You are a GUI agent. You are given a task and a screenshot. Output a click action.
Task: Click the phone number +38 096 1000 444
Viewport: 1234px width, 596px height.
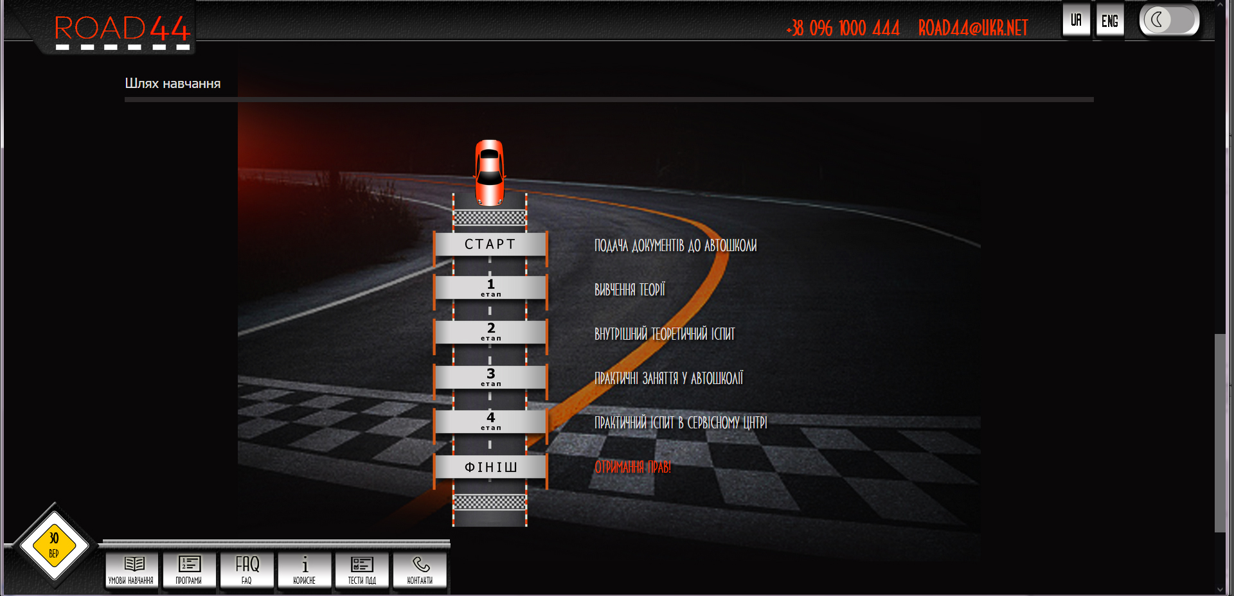point(843,28)
